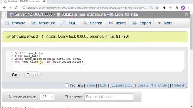This screenshot has height=108, width=193.
Task: Click the Cancel button
Action: [32, 75]
